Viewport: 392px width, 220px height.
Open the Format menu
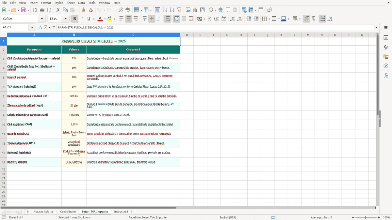click(x=46, y=3)
